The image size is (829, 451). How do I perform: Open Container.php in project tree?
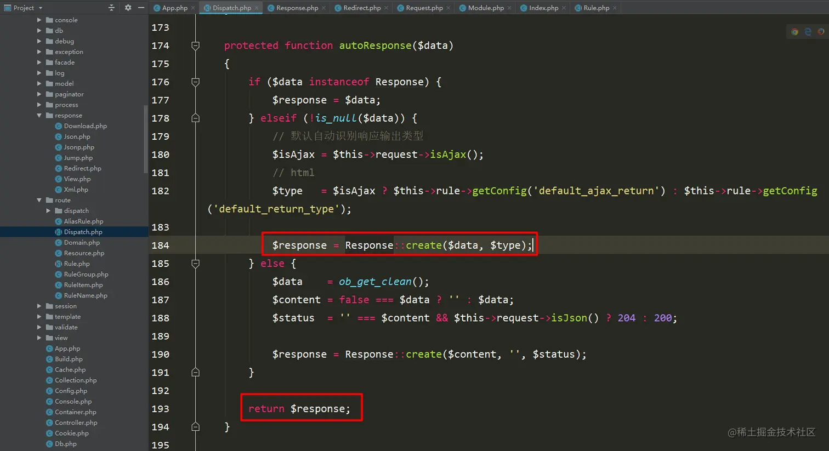tap(71, 412)
